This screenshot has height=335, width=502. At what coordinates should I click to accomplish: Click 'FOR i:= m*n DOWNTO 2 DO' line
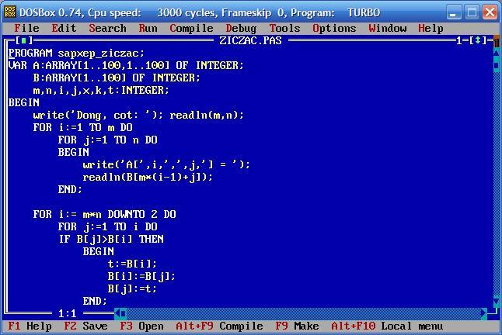point(104,214)
